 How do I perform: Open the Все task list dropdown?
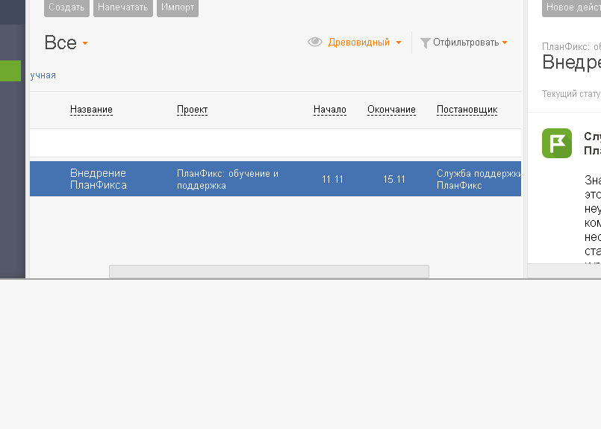[x=66, y=43]
